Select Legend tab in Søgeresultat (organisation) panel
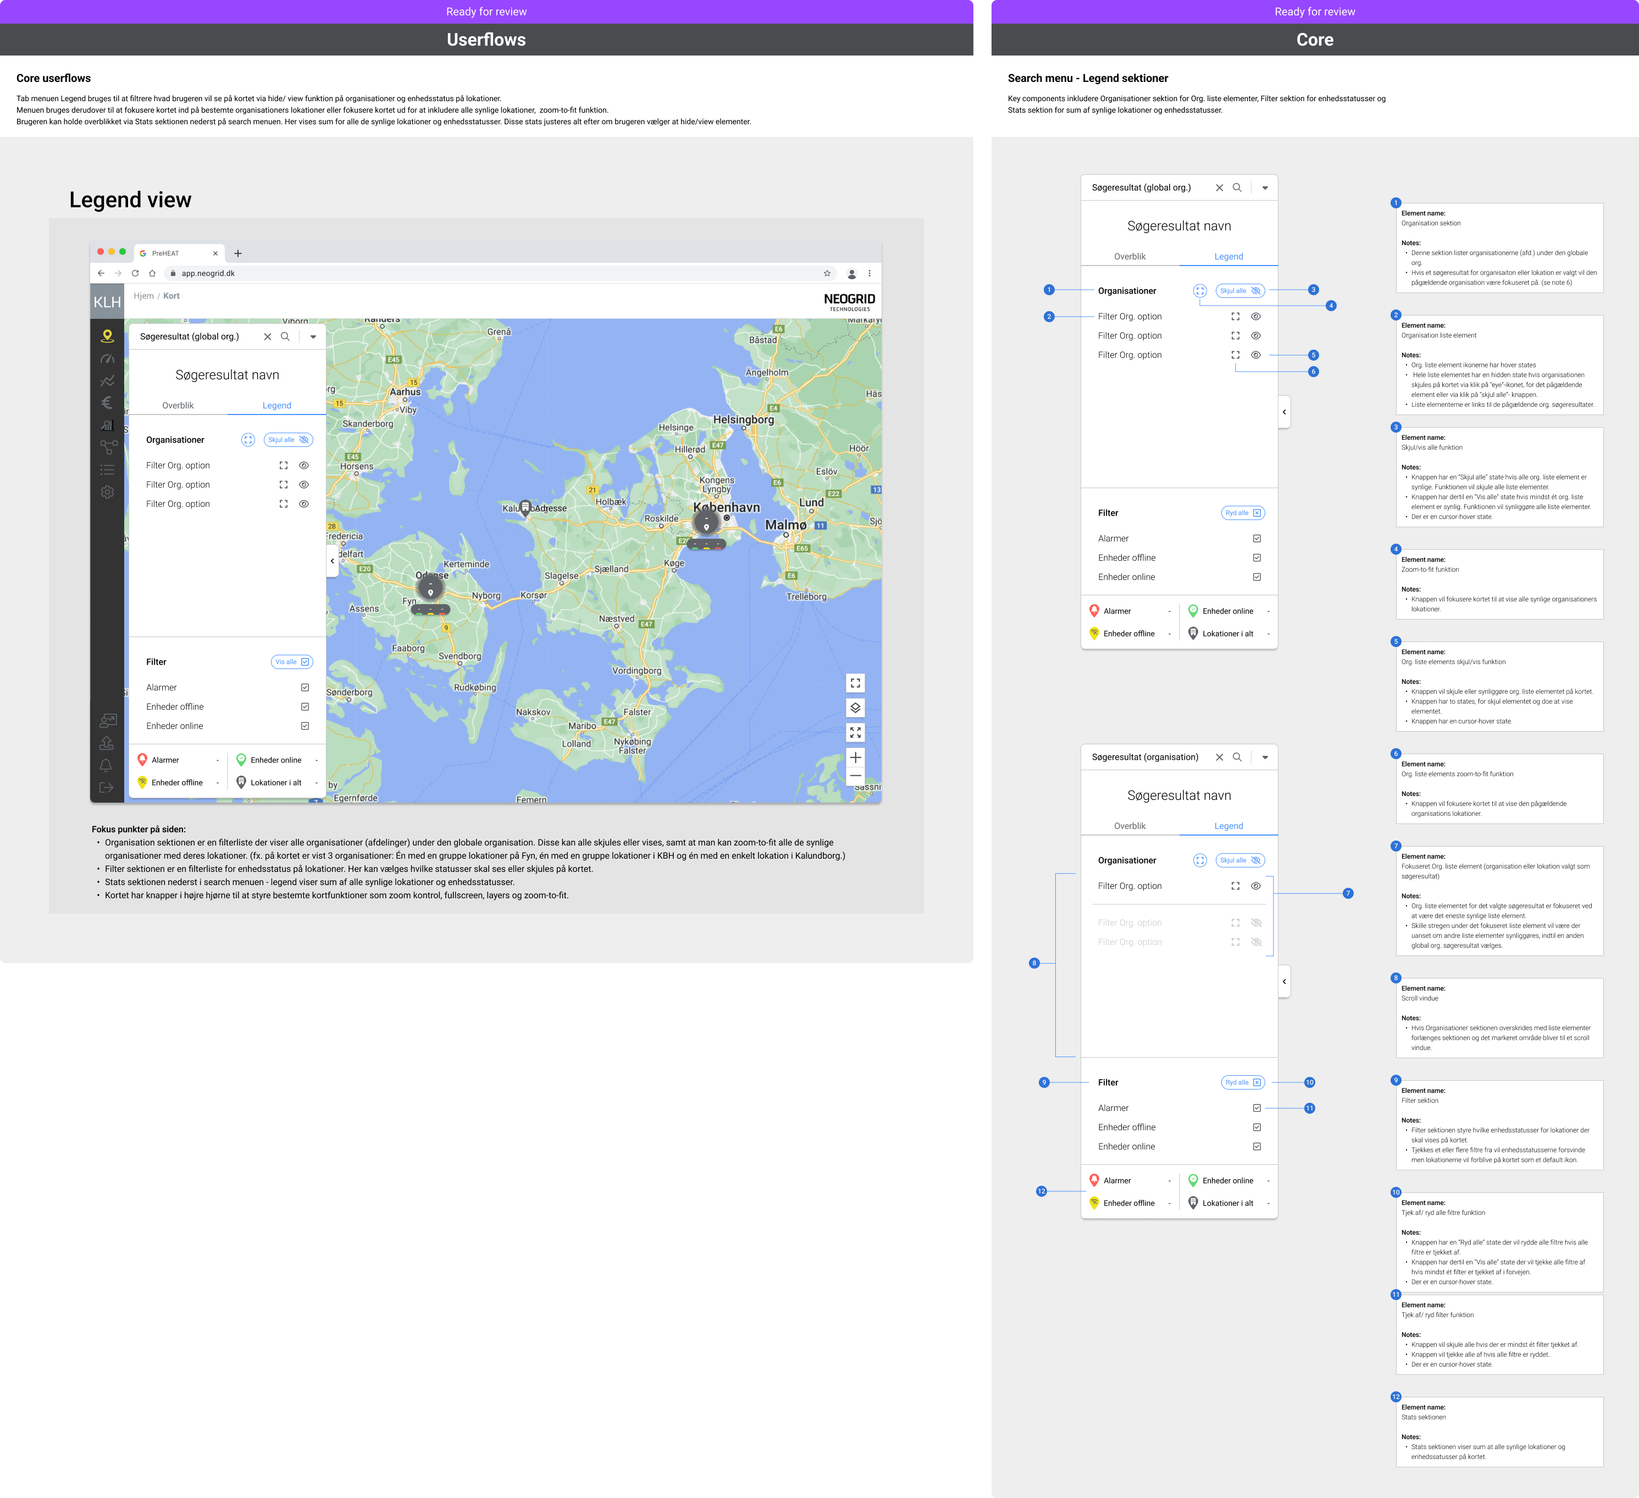Image resolution: width=1639 pixels, height=1498 pixels. click(1228, 826)
